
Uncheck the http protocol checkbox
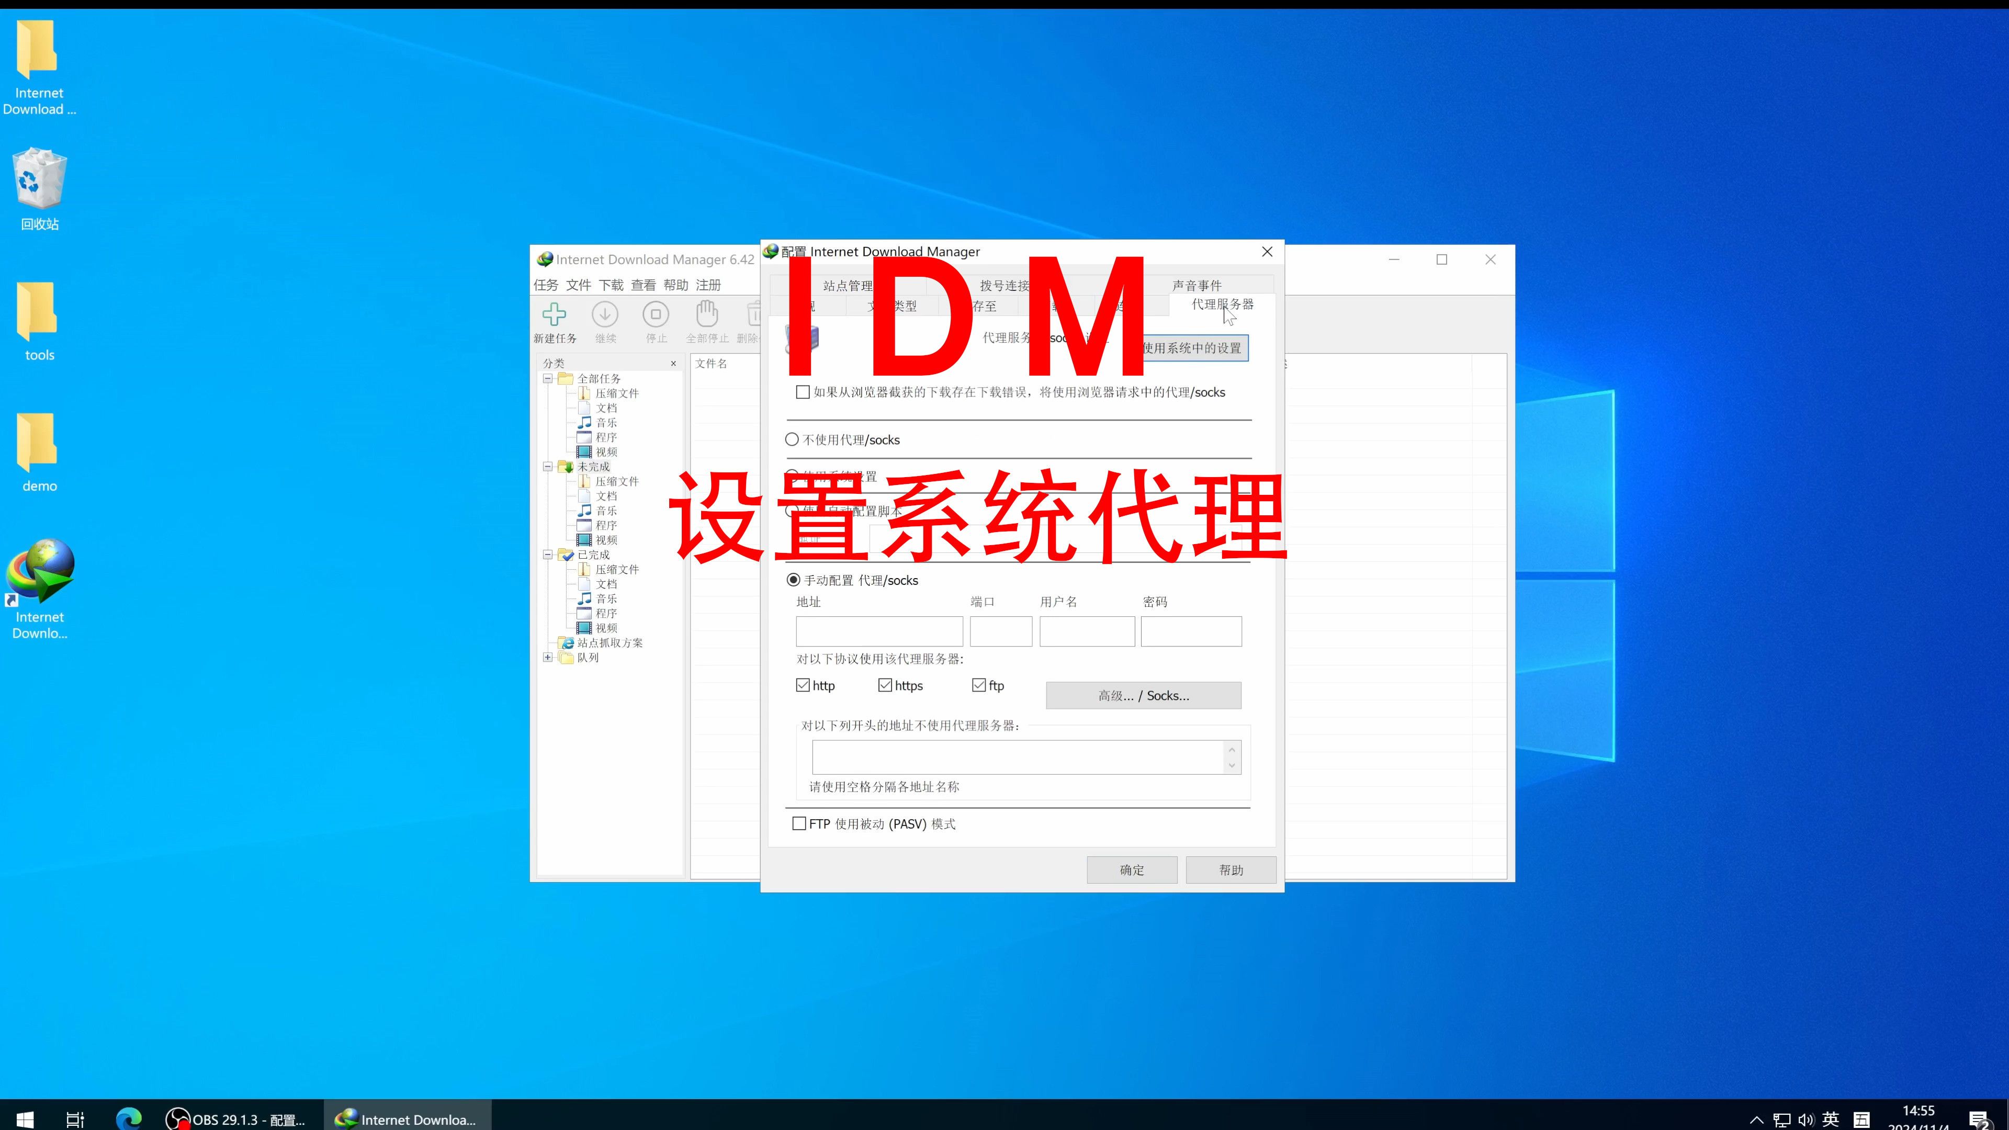tap(803, 685)
